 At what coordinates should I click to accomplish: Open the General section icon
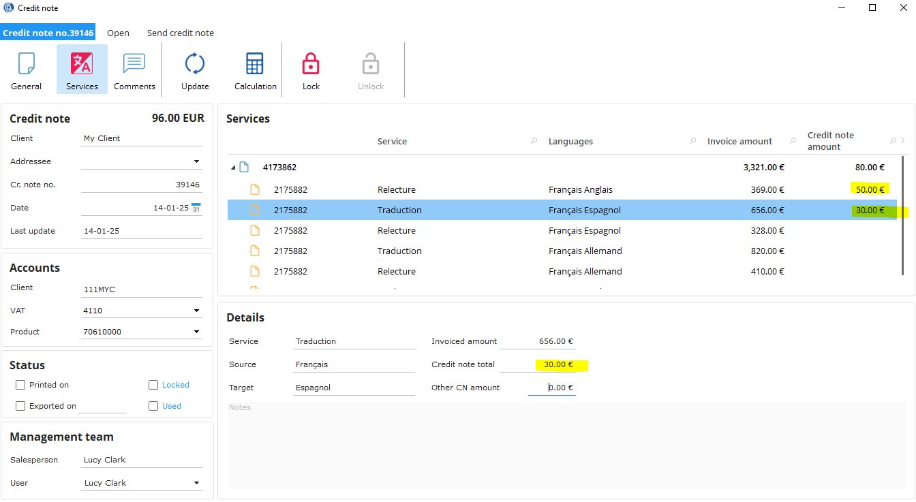coord(27,64)
